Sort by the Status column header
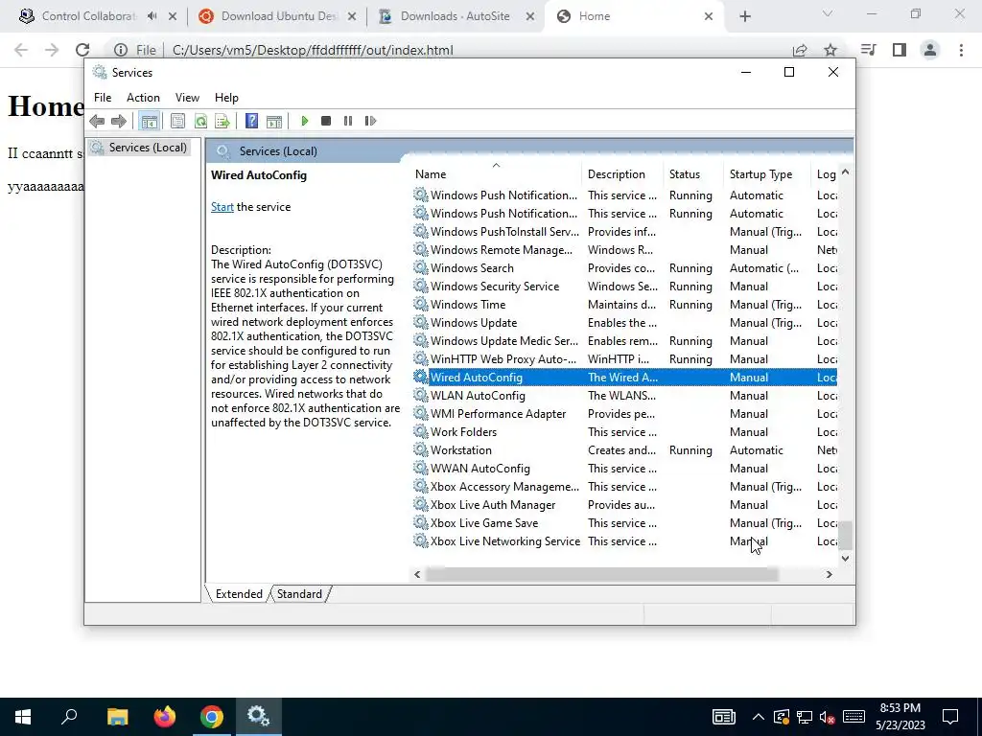 693,174
